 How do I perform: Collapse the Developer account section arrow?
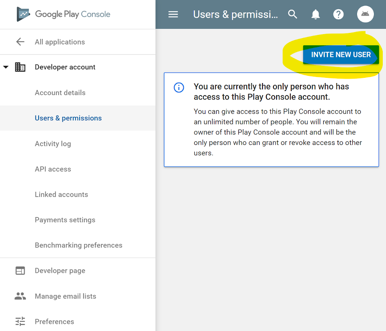pos(6,67)
